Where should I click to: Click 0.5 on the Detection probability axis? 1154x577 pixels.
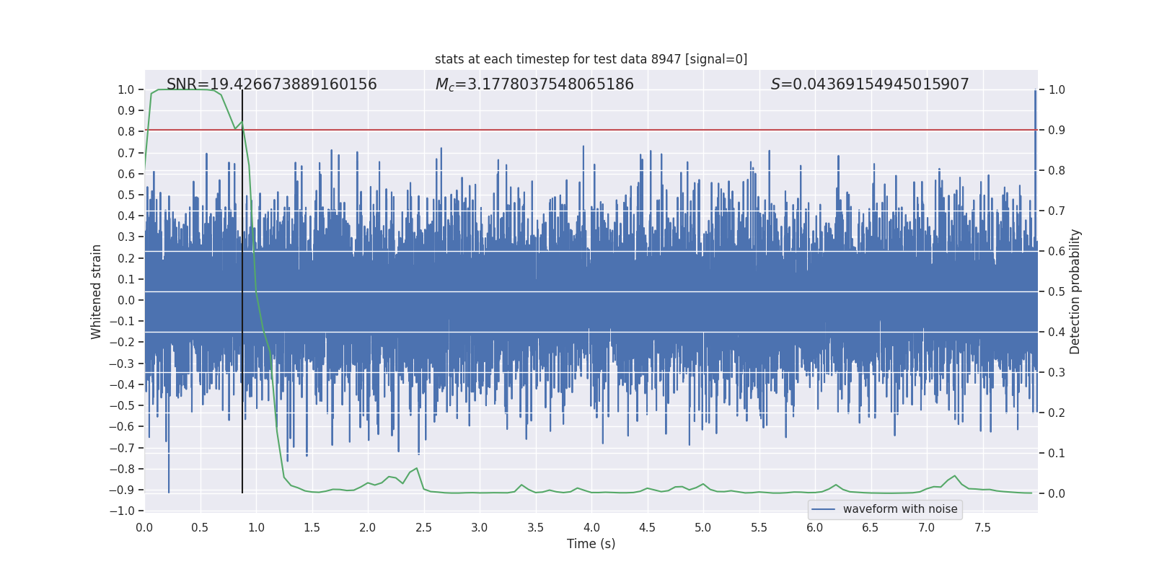1057,291
